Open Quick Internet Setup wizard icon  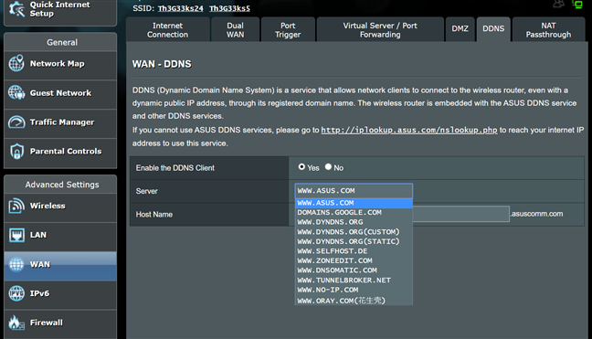16,9
